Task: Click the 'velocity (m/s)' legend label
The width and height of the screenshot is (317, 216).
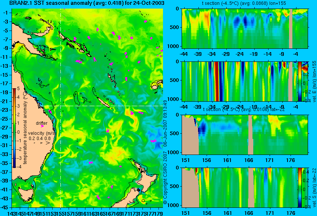Action: click(42, 133)
